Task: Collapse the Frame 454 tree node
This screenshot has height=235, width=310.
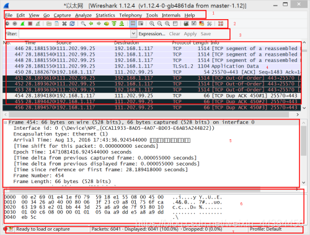Action: pos(6,122)
